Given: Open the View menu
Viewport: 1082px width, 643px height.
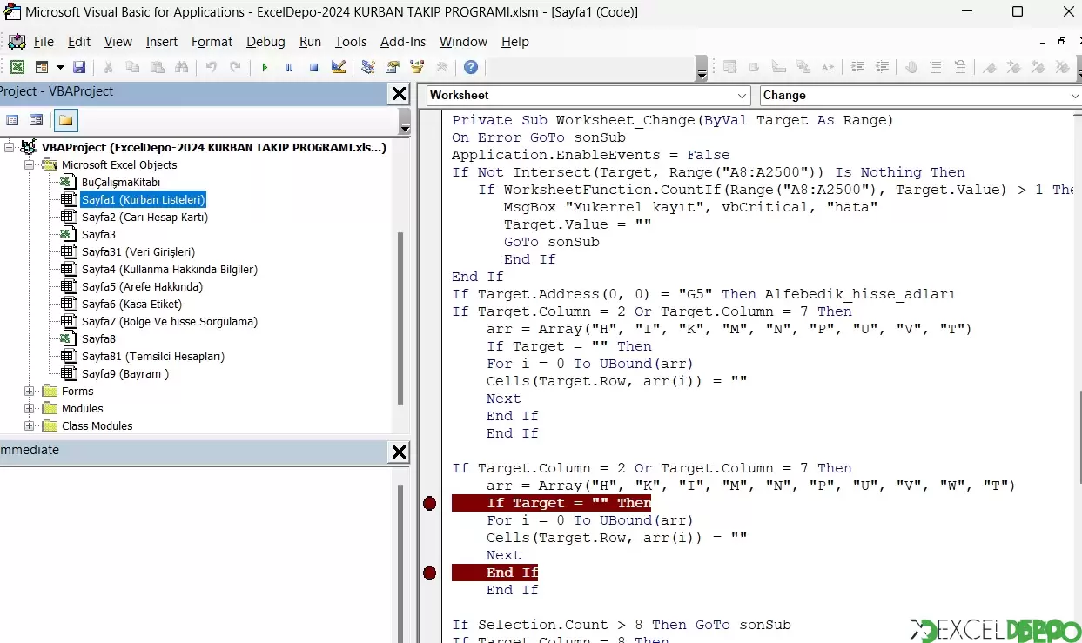Looking at the screenshot, I should click(118, 41).
